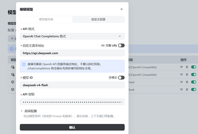Click the 操作 column header
This screenshot has width=198, height=134.
(183, 60)
